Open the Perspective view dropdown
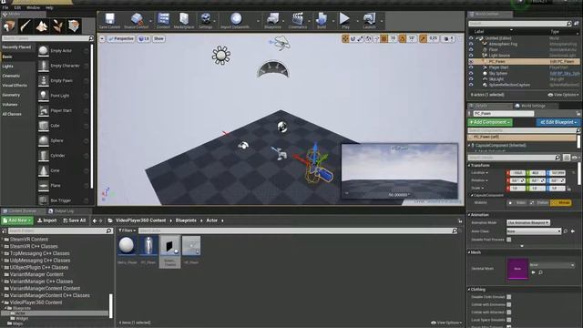This screenshot has height=328, width=583. 121,38
